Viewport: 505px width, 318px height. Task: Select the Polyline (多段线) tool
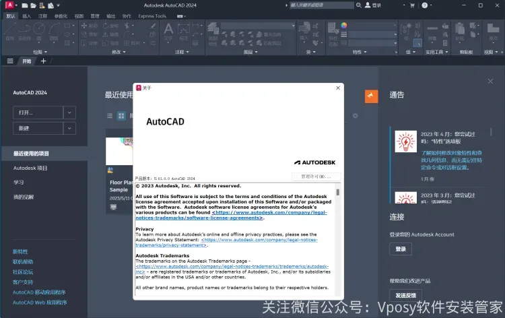pyautogui.click(x=24, y=32)
